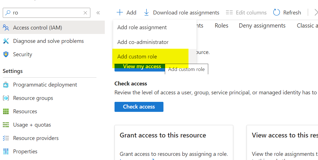The width and height of the screenshot is (318, 160).
Task: Expand toolbar overflow chevron on right
Action: tap(316, 13)
